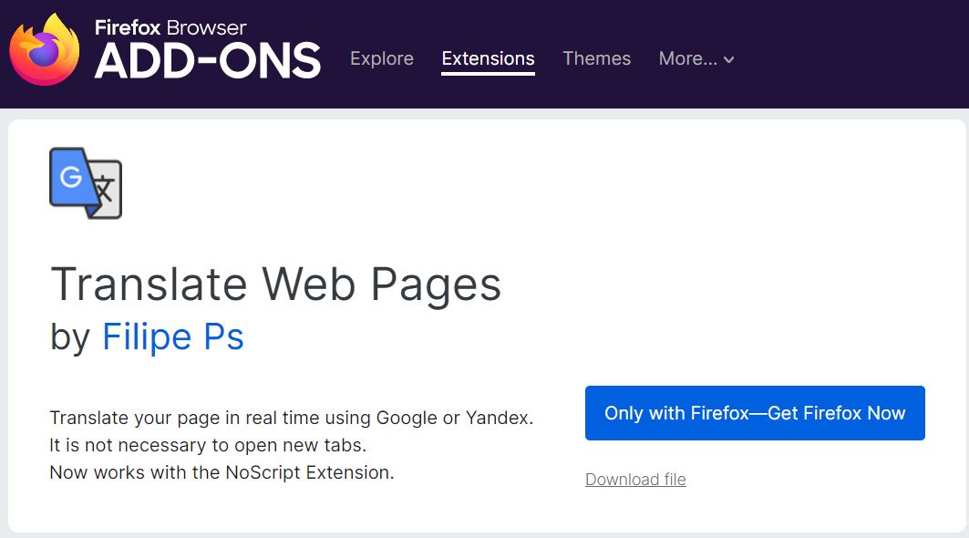This screenshot has height=538, width=969.
Task: Open author Filipe Ps profile link
Action: [x=173, y=337]
